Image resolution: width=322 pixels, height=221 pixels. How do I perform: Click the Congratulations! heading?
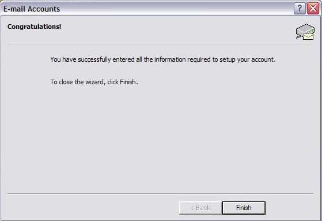(35, 27)
